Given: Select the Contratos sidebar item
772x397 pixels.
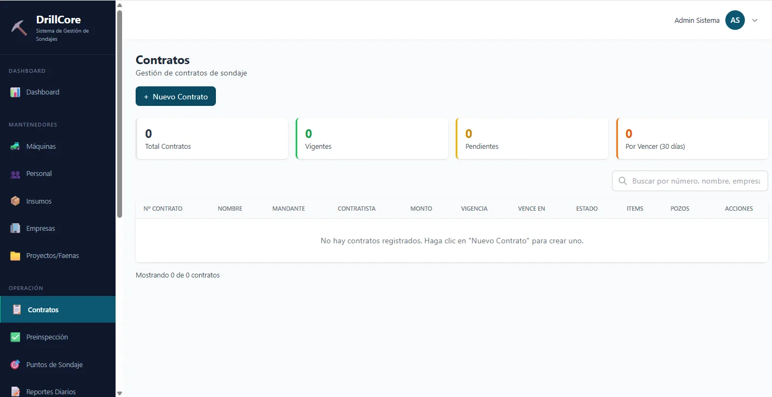Looking at the screenshot, I should coord(43,310).
